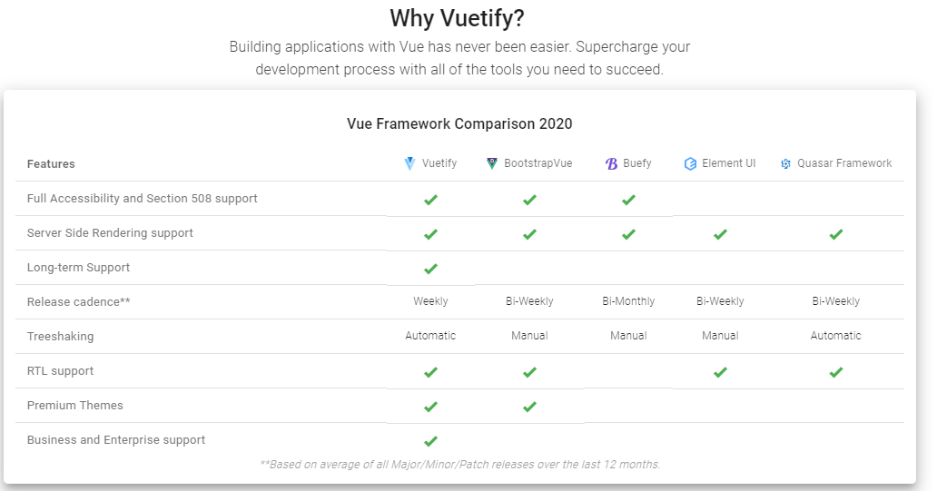
Task: Select the Vuetify column header text
Action: pos(439,163)
